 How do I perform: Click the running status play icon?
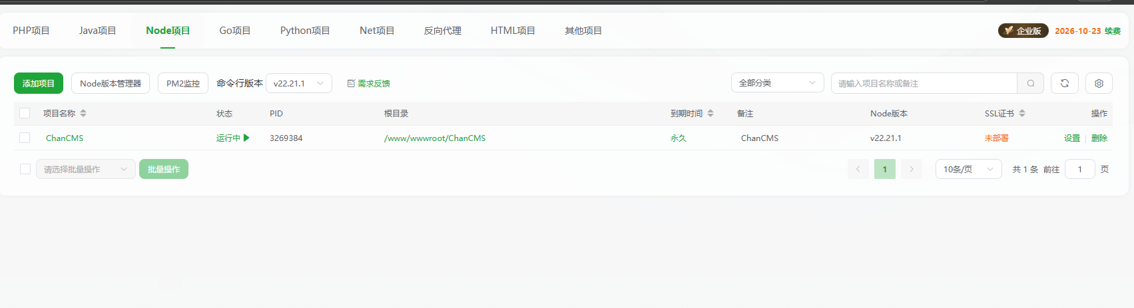click(x=246, y=138)
